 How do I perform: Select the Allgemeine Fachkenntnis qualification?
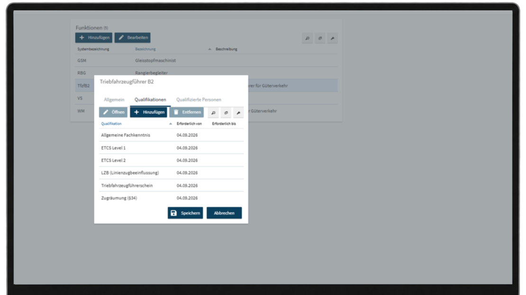pos(171,135)
